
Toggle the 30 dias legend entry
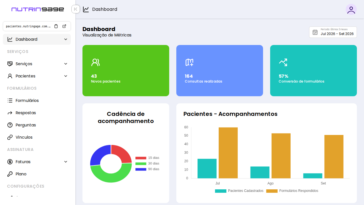(147, 163)
